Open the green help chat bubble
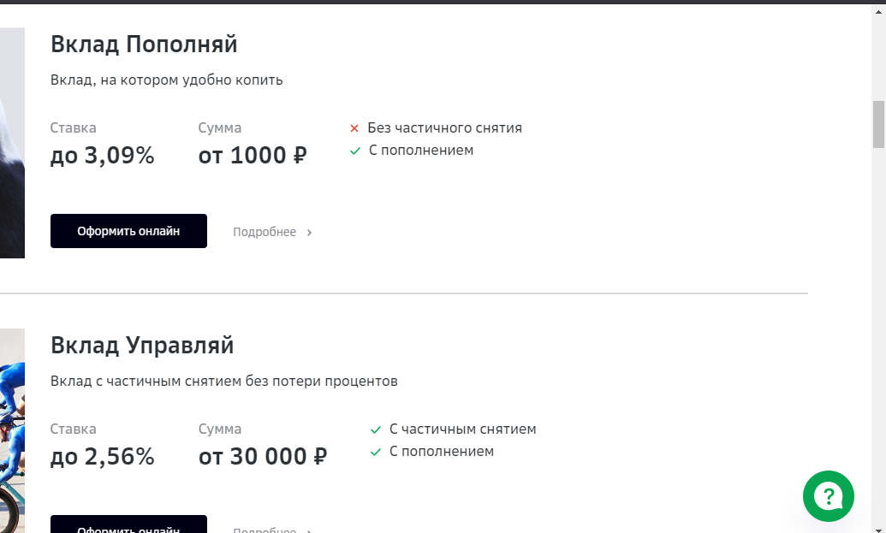This screenshot has width=886, height=533. (x=829, y=496)
